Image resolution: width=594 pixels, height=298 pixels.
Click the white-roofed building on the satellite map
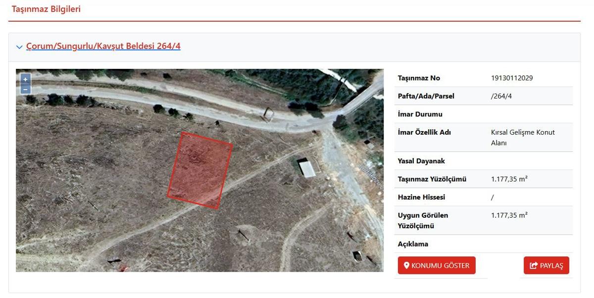(x=307, y=167)
